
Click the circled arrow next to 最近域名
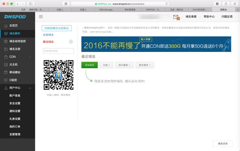[x=71, y=42]
